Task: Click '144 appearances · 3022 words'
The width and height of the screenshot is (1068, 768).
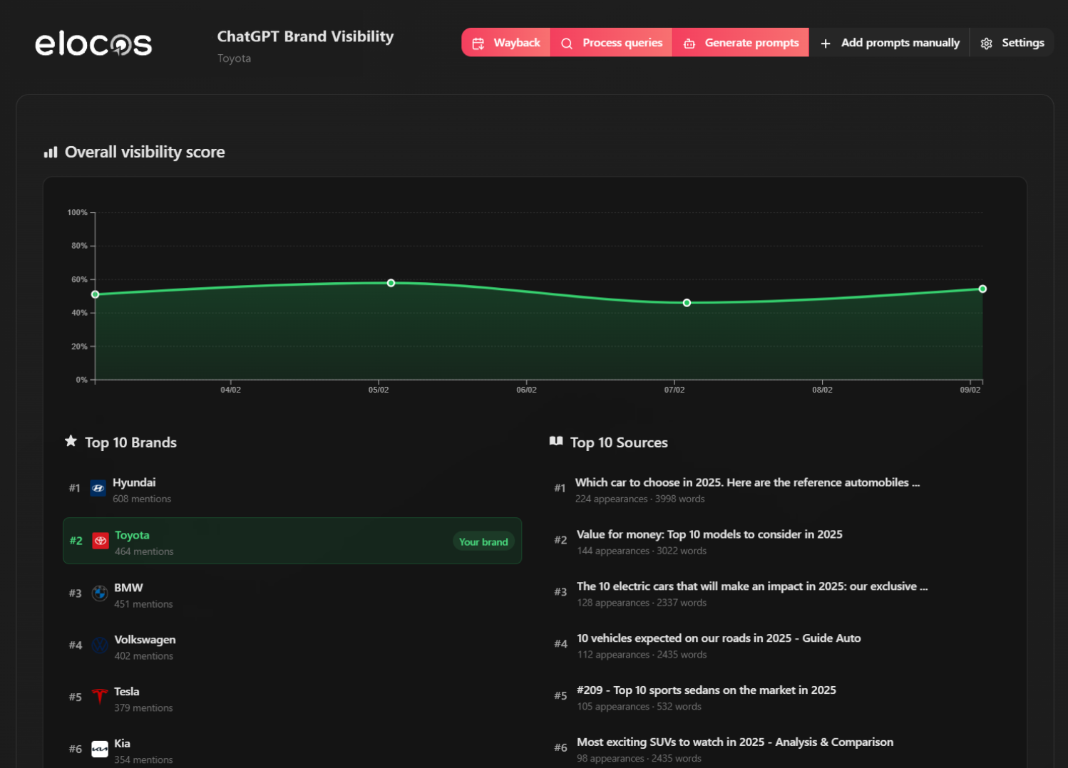Action: tap(642, 551)
